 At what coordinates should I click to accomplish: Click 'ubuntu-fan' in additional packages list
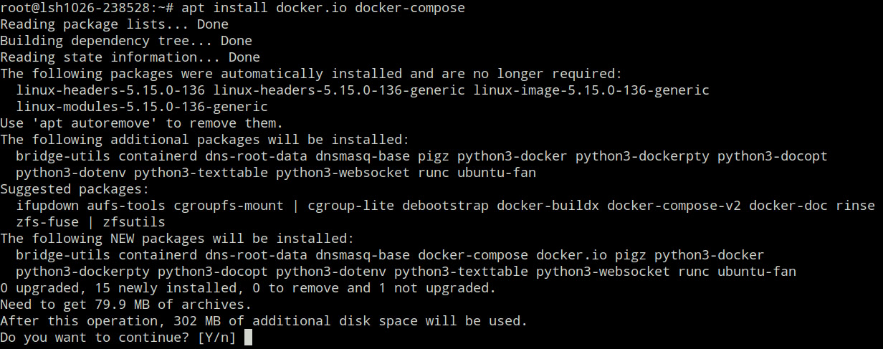[497, 173]
